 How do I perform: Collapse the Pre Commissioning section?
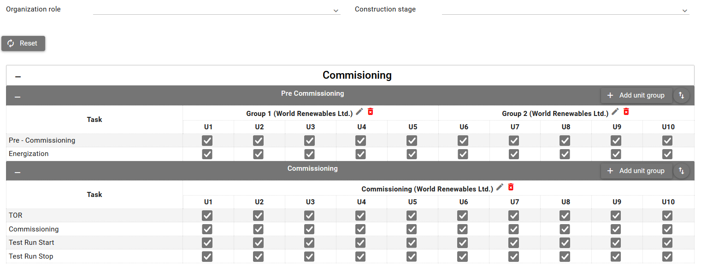click(x=18, y=97)
